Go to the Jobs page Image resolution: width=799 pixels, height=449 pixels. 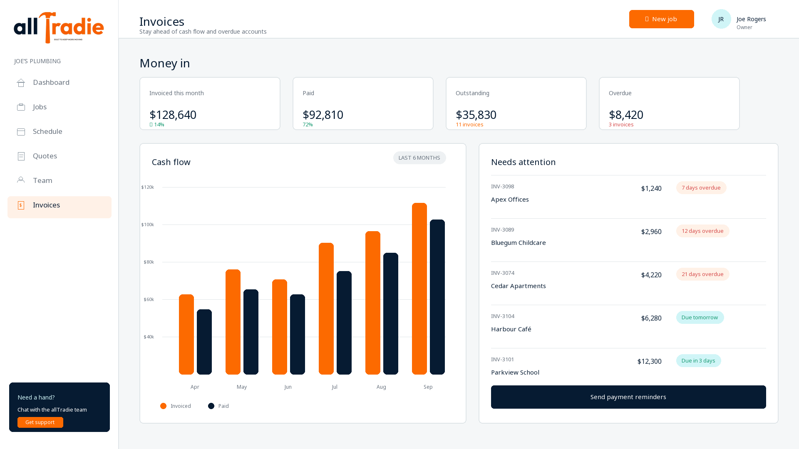tap(60, 107)
